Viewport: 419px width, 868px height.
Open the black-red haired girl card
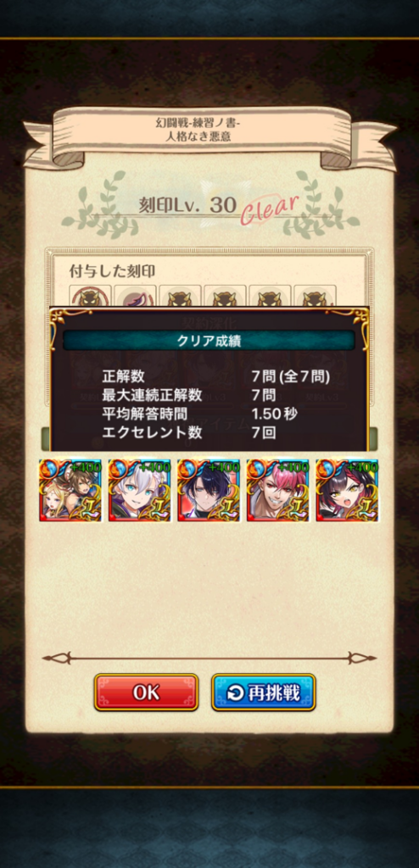(348, 490)
